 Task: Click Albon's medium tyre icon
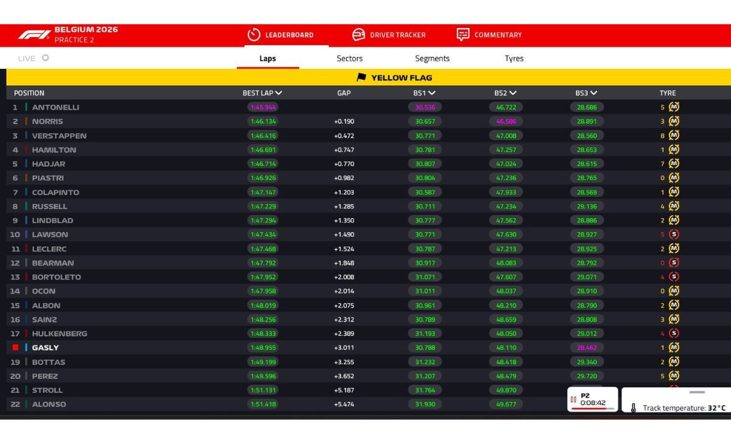[674, 305]
